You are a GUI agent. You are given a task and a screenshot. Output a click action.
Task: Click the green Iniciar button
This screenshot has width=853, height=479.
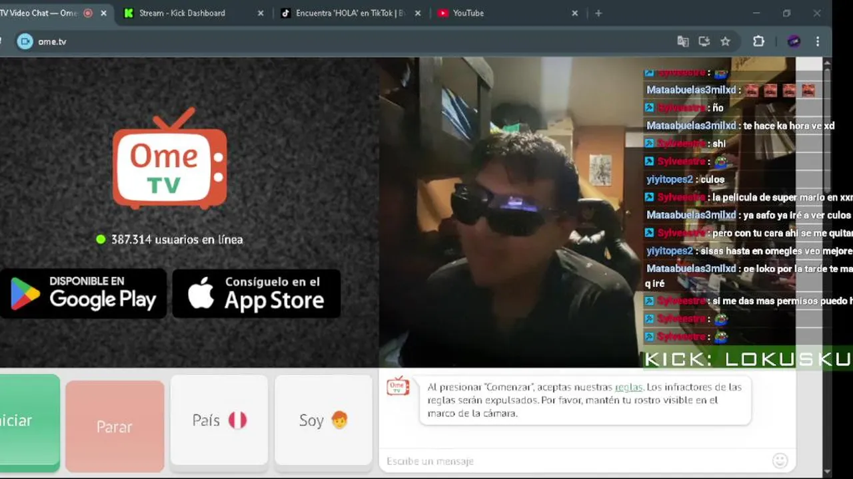pyautogui.click(x=29, y=422)
